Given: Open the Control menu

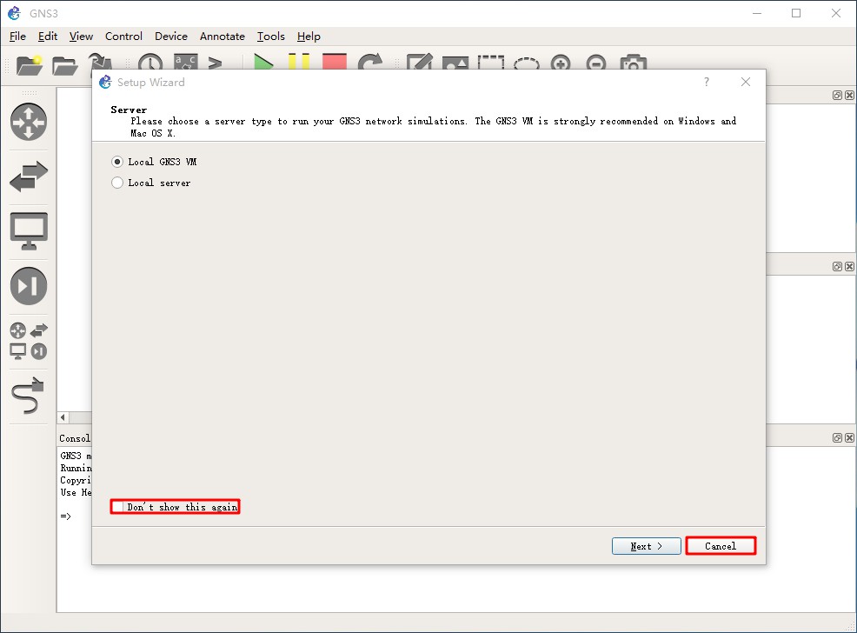Looking at the screenshot, I should pyautogui.click(x=123, y=36).
